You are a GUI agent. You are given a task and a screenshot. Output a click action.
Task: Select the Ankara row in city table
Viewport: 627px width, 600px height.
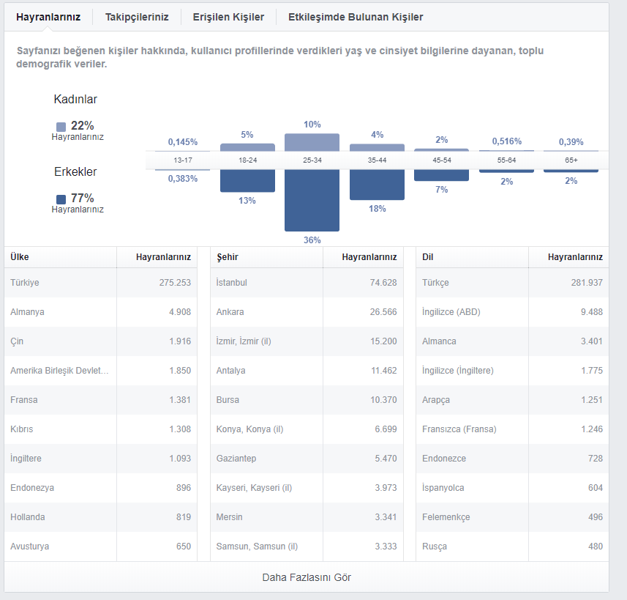coord(307,311)
